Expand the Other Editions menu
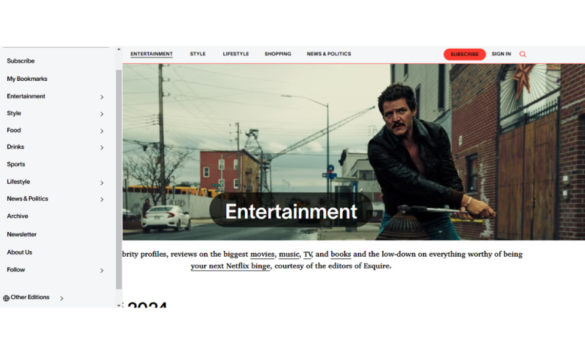This screenshot has height=354, width=585. 61,298
